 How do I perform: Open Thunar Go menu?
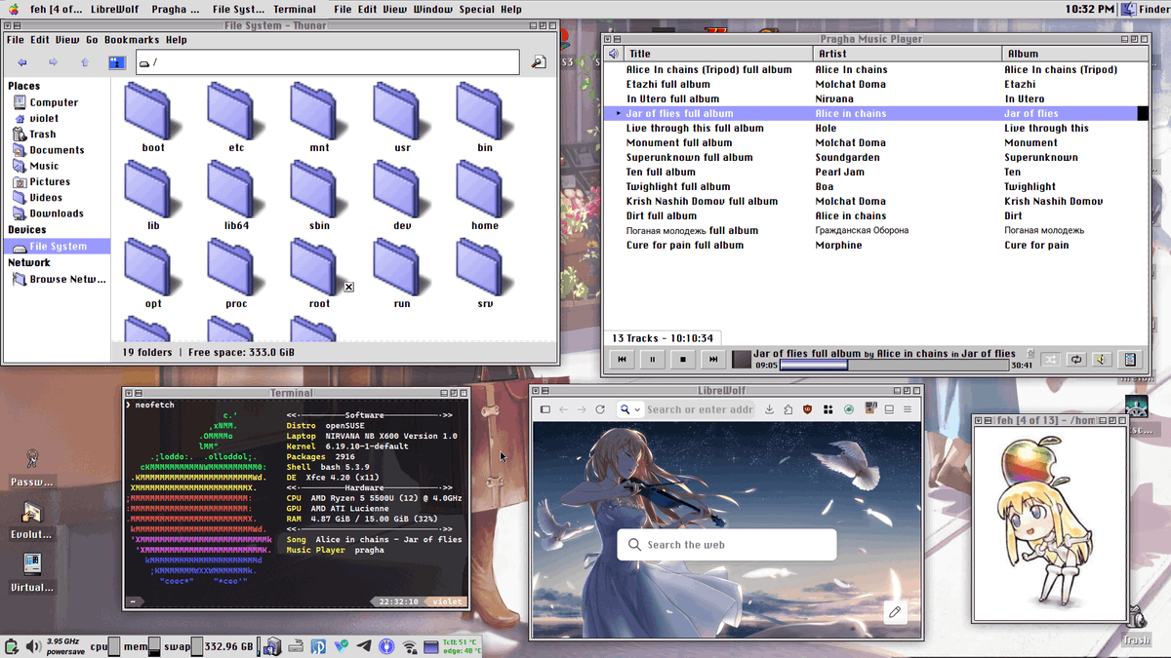[92, 40]
